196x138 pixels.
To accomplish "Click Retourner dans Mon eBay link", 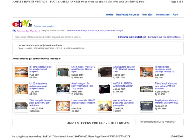I will (x=27, y=31).
